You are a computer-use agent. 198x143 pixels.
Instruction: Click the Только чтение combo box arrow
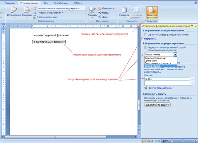(175, 54)
